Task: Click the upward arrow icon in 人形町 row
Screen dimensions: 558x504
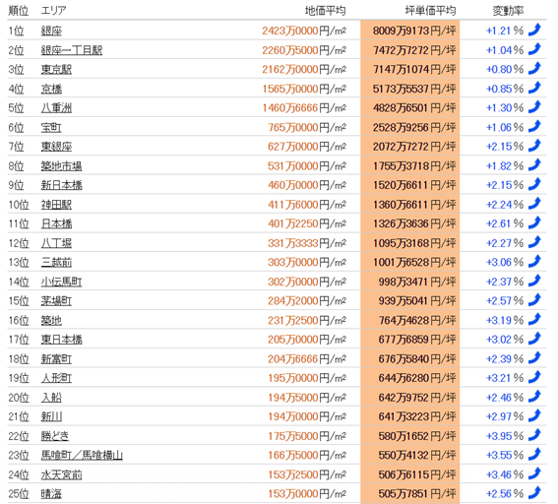Action: 534,377
